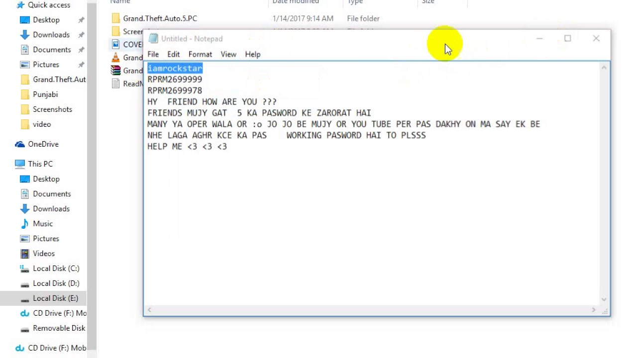
Task: Open the Notepad File menu
Action: (x=153, y=54)
